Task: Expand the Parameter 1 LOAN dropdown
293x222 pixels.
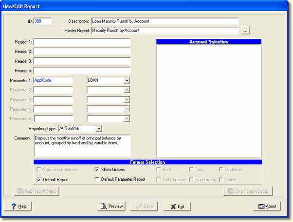Action: click(x=126, y=80)
